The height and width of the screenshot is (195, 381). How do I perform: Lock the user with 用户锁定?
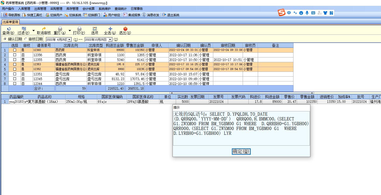[112, 15]
